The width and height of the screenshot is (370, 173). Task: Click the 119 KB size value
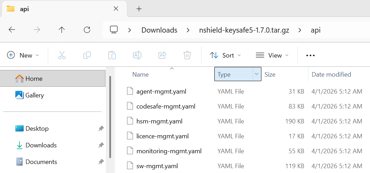point(294,166)
